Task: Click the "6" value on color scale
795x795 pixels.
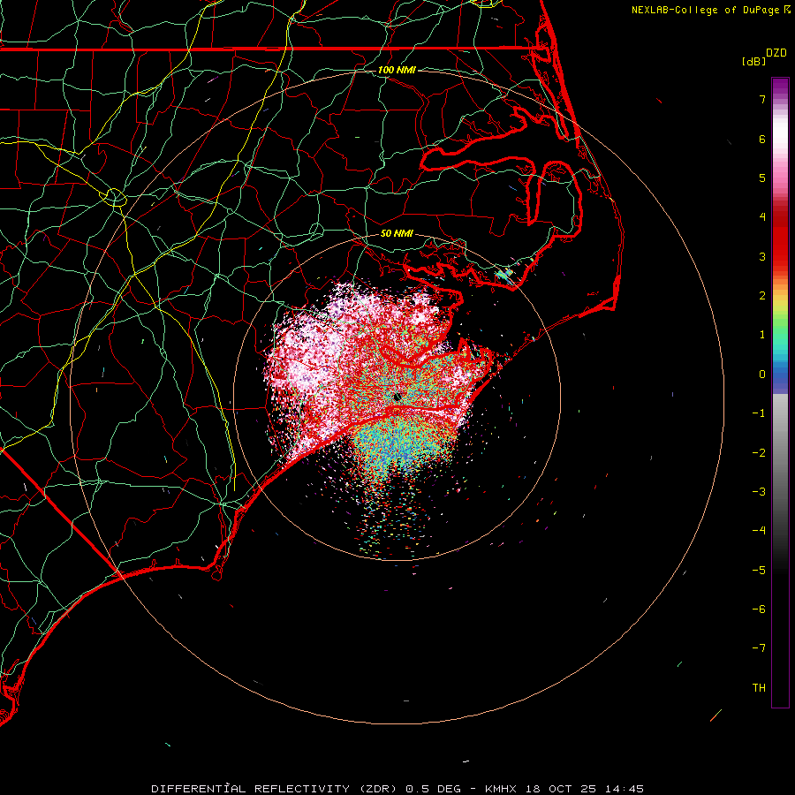Action: (x=762, y=139)
